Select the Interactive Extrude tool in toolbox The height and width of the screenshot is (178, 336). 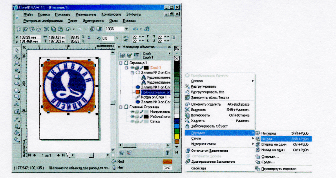point(17,111)
